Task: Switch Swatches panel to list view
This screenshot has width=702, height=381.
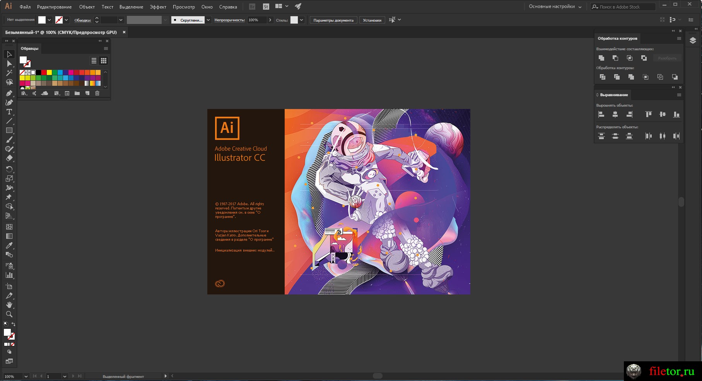Action: pyautogui.click(x=94, y=61)
